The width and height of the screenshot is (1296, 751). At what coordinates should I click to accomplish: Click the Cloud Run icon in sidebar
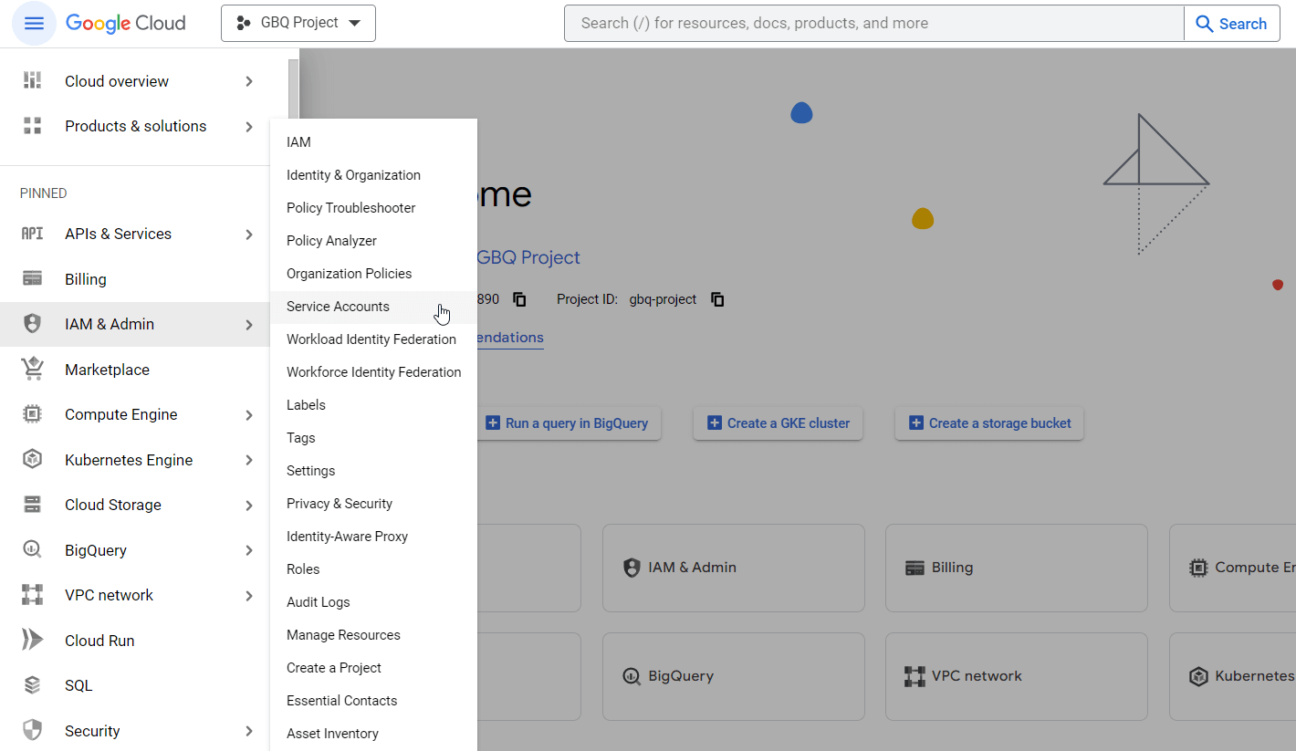click(33, 641)
